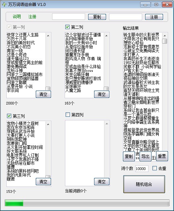
Task: Click 复制 under the output results
Action: (x=129, y=156)
